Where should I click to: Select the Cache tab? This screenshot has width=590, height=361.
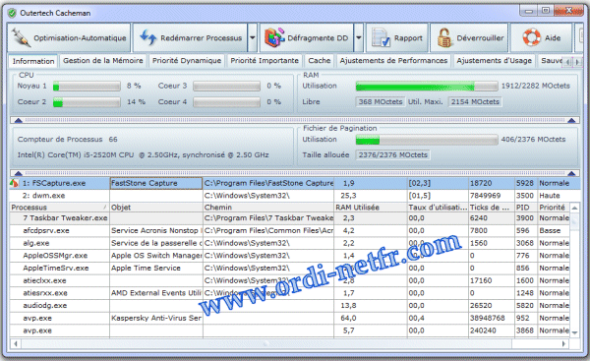coord(319,61)
